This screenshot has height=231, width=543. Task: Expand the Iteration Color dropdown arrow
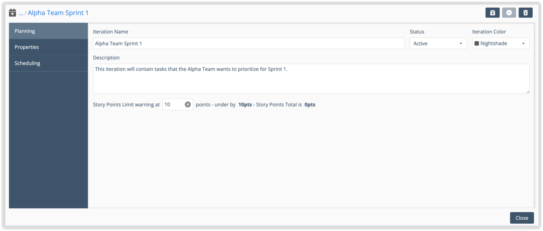pyautogui.click(x=523, y=43)
